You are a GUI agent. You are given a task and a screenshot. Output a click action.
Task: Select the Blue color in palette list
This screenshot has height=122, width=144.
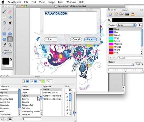click(x=125, y=32)
